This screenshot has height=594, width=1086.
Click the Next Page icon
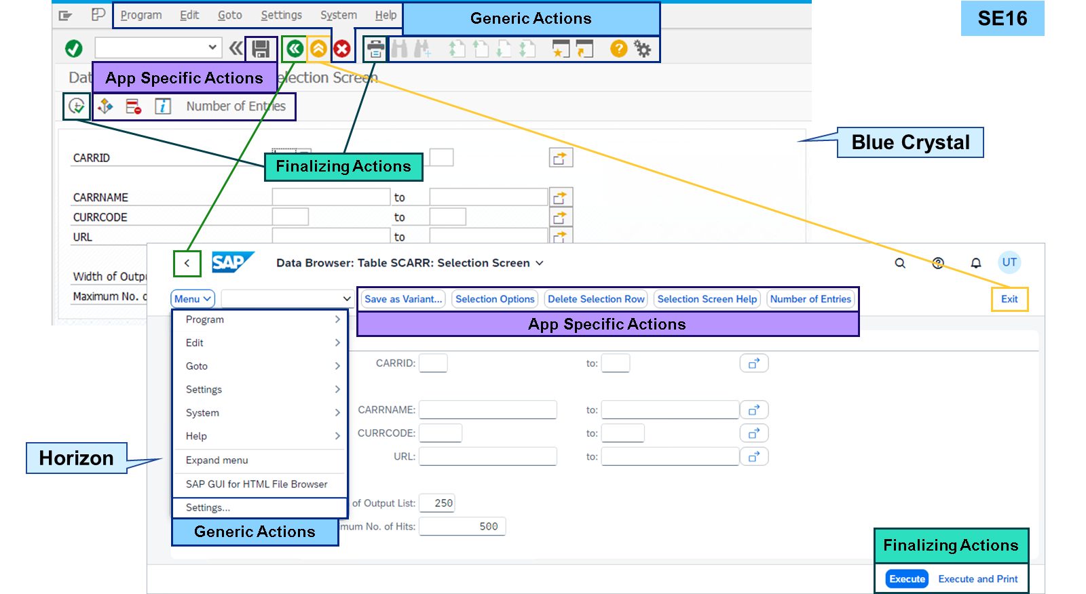click(x=504, y=49)
